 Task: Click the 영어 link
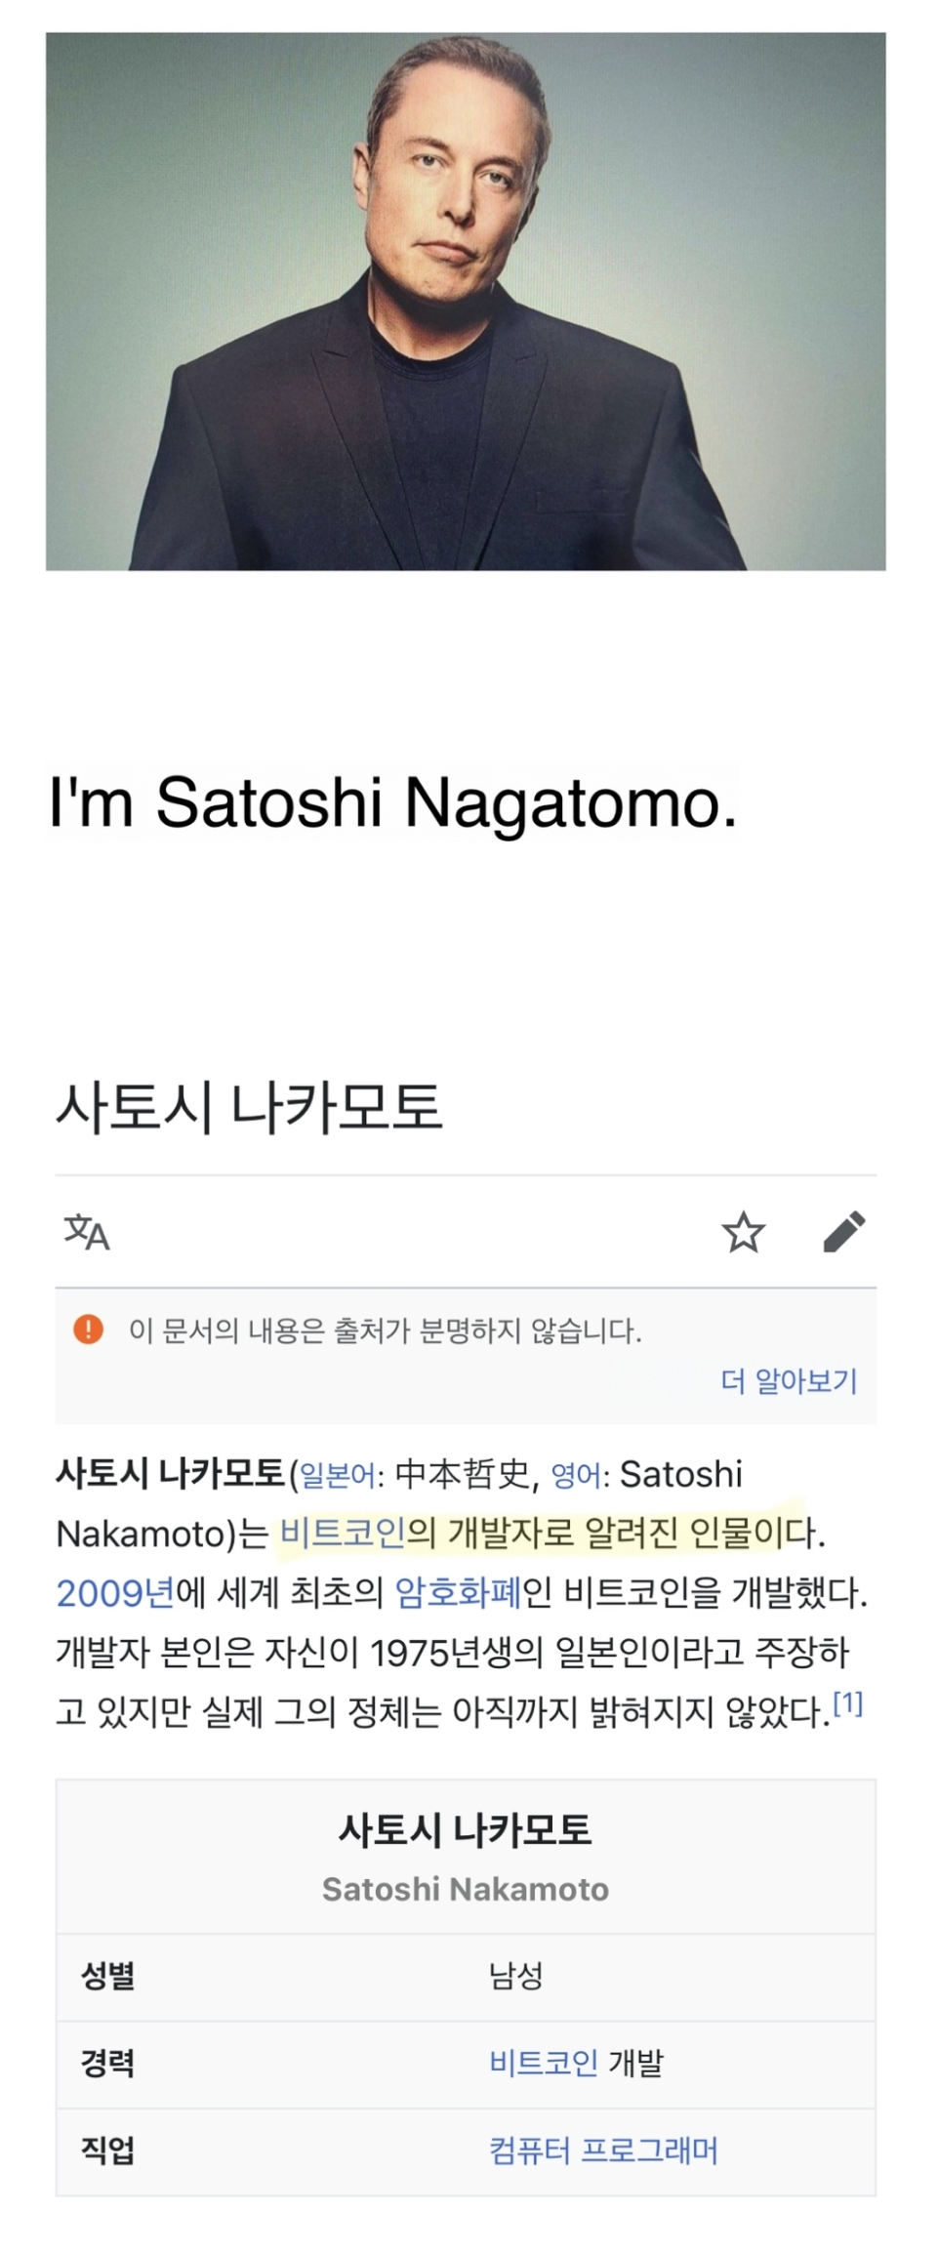click(576, 1474)
